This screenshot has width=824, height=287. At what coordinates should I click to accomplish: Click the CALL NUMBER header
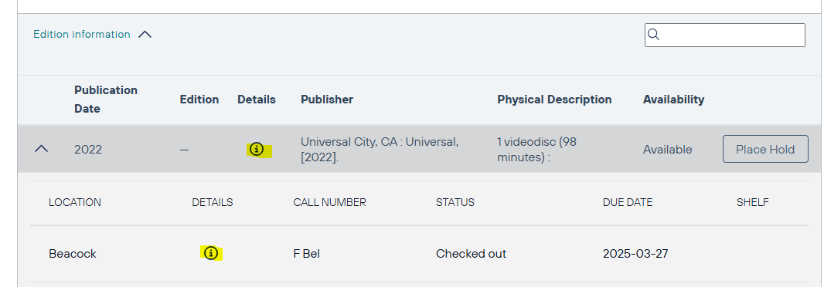click(x=329, y=203)
